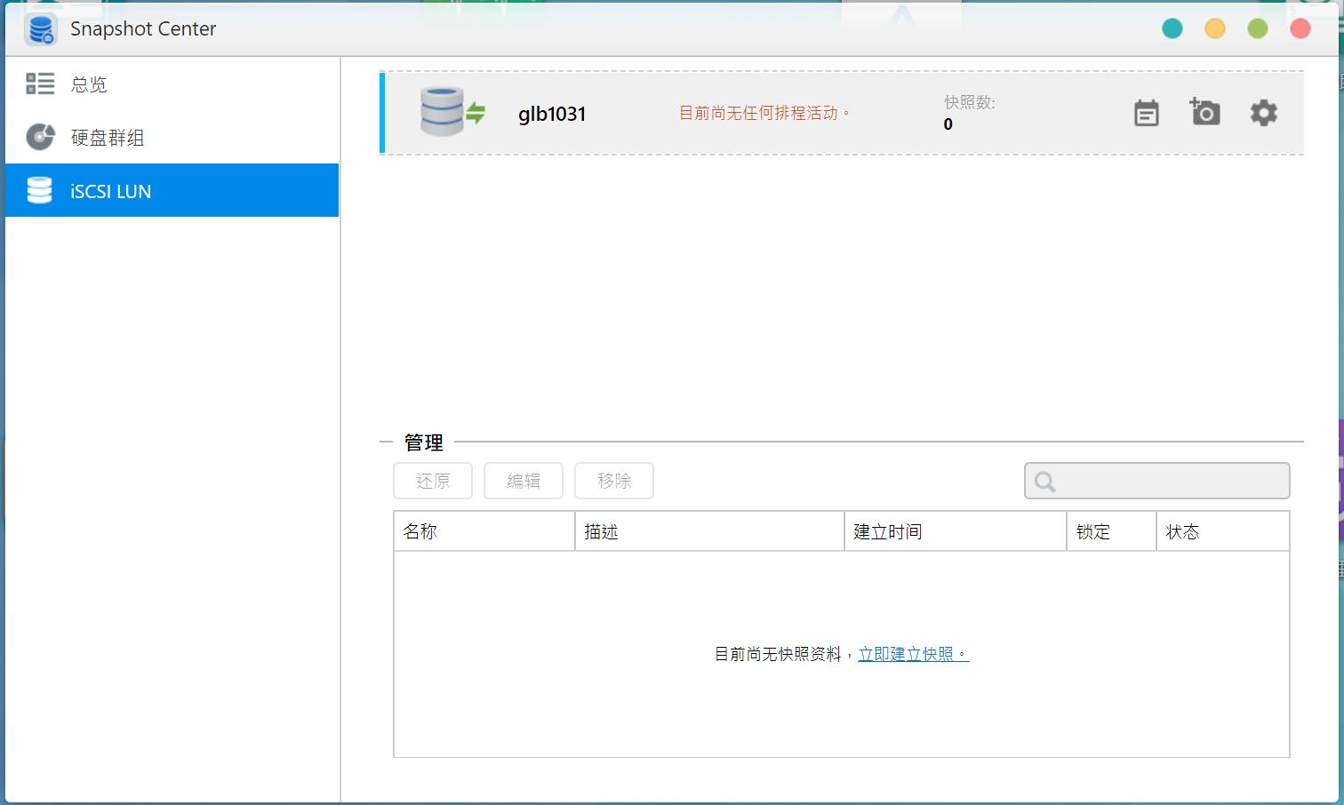
Task: Click inside the snapshot search field
Action: click(x=1156, y=481)
